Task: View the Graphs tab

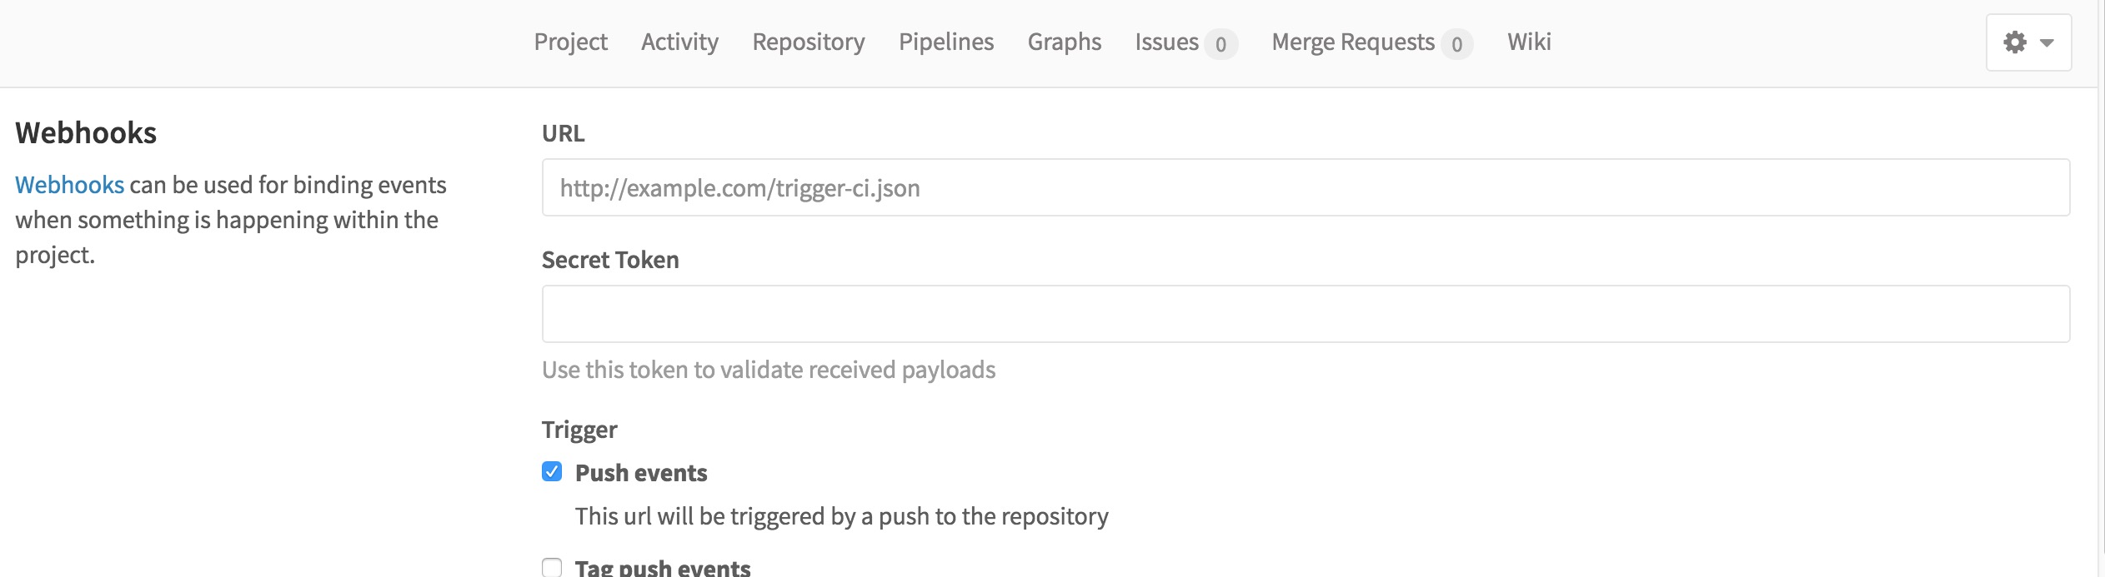Action: pyautogui.click(x=1065, y=42)
